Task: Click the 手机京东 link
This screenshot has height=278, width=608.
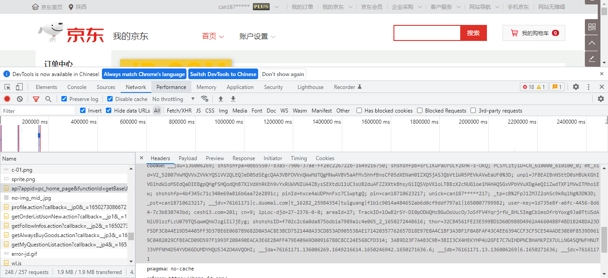Action: coord(519,7)
